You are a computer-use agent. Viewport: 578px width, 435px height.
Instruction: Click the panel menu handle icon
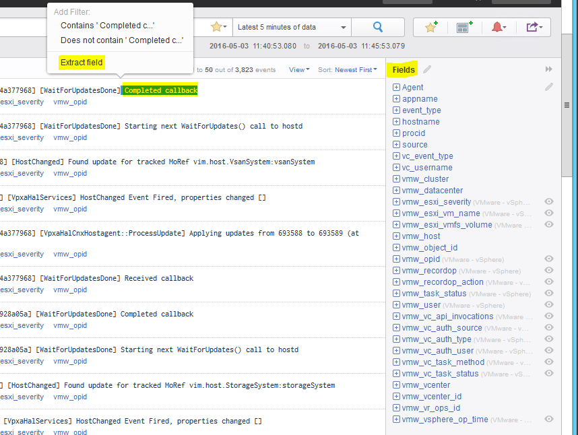(567, 105)
